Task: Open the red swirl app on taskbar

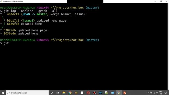Action: (x=88, y=93)
